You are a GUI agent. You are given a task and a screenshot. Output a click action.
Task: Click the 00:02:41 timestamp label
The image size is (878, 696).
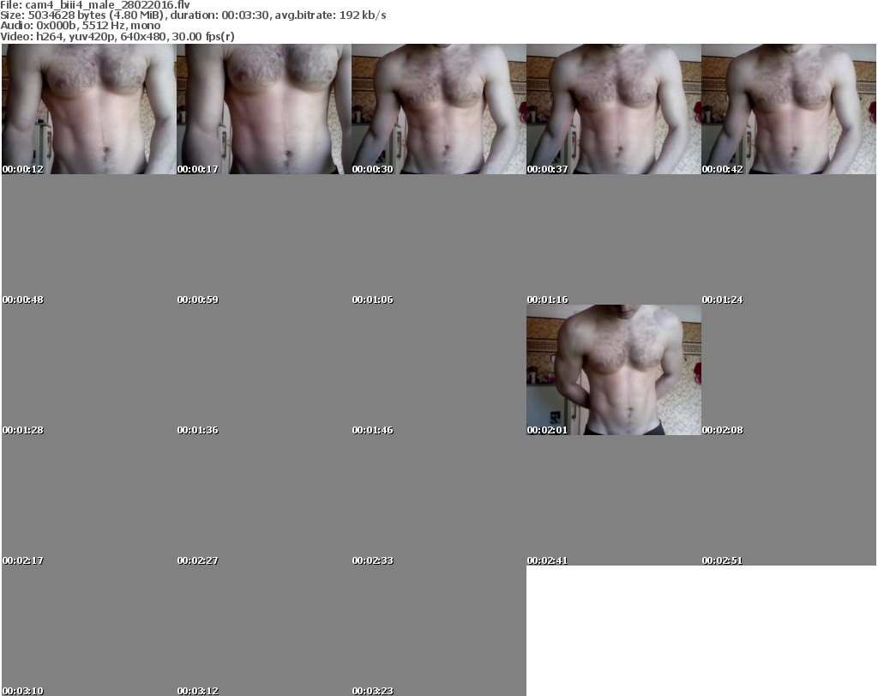click(547, 560)
